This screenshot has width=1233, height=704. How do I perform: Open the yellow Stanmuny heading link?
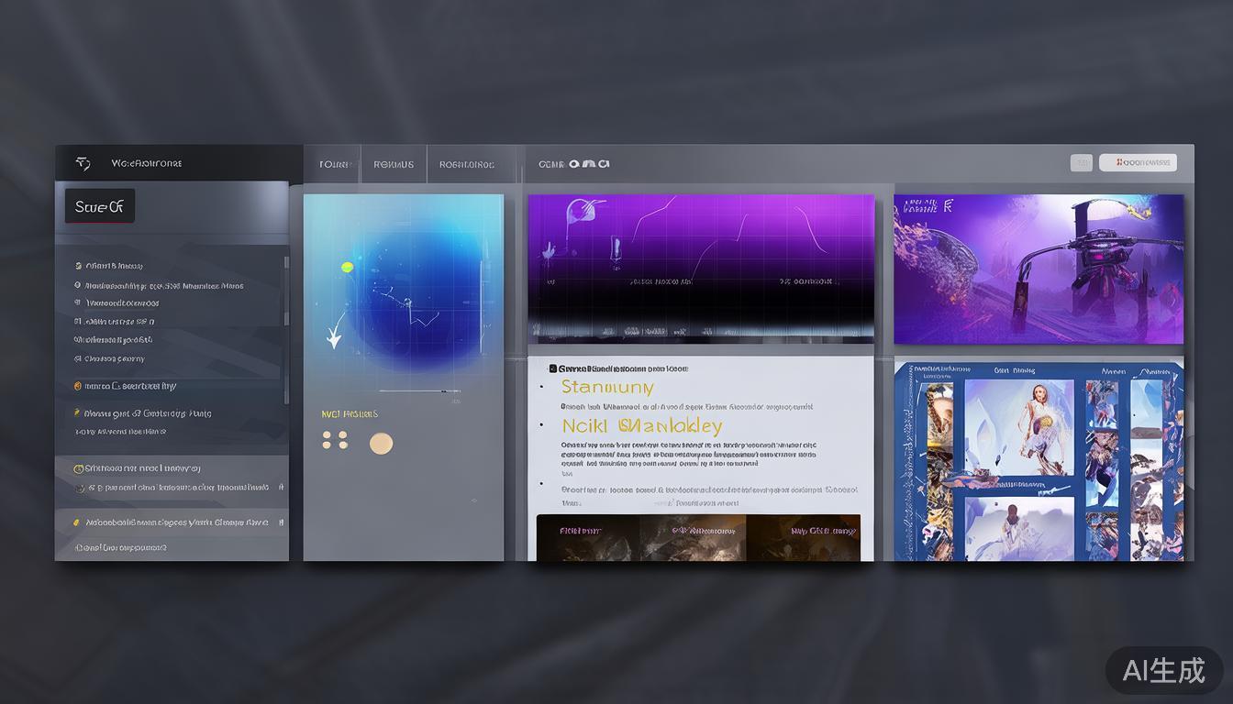[607, 387]
